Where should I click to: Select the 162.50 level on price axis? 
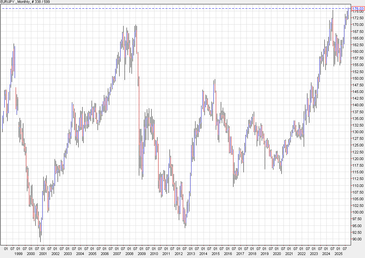coord(357,45)
